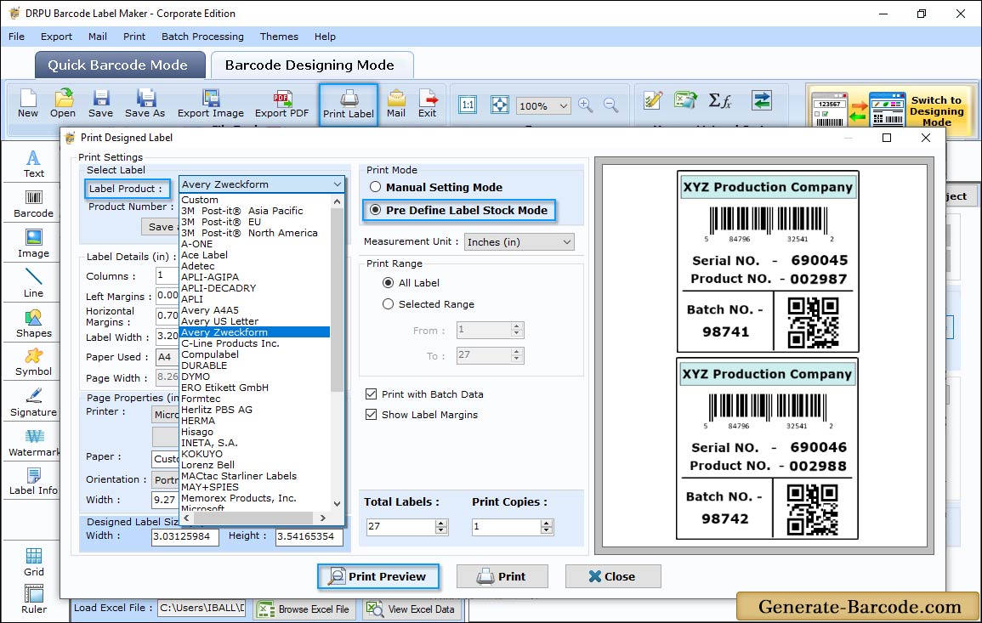This screenshot has width=982, height=623.
Task: Select Manual Setting Mode radio button
Action: [375, 187]
